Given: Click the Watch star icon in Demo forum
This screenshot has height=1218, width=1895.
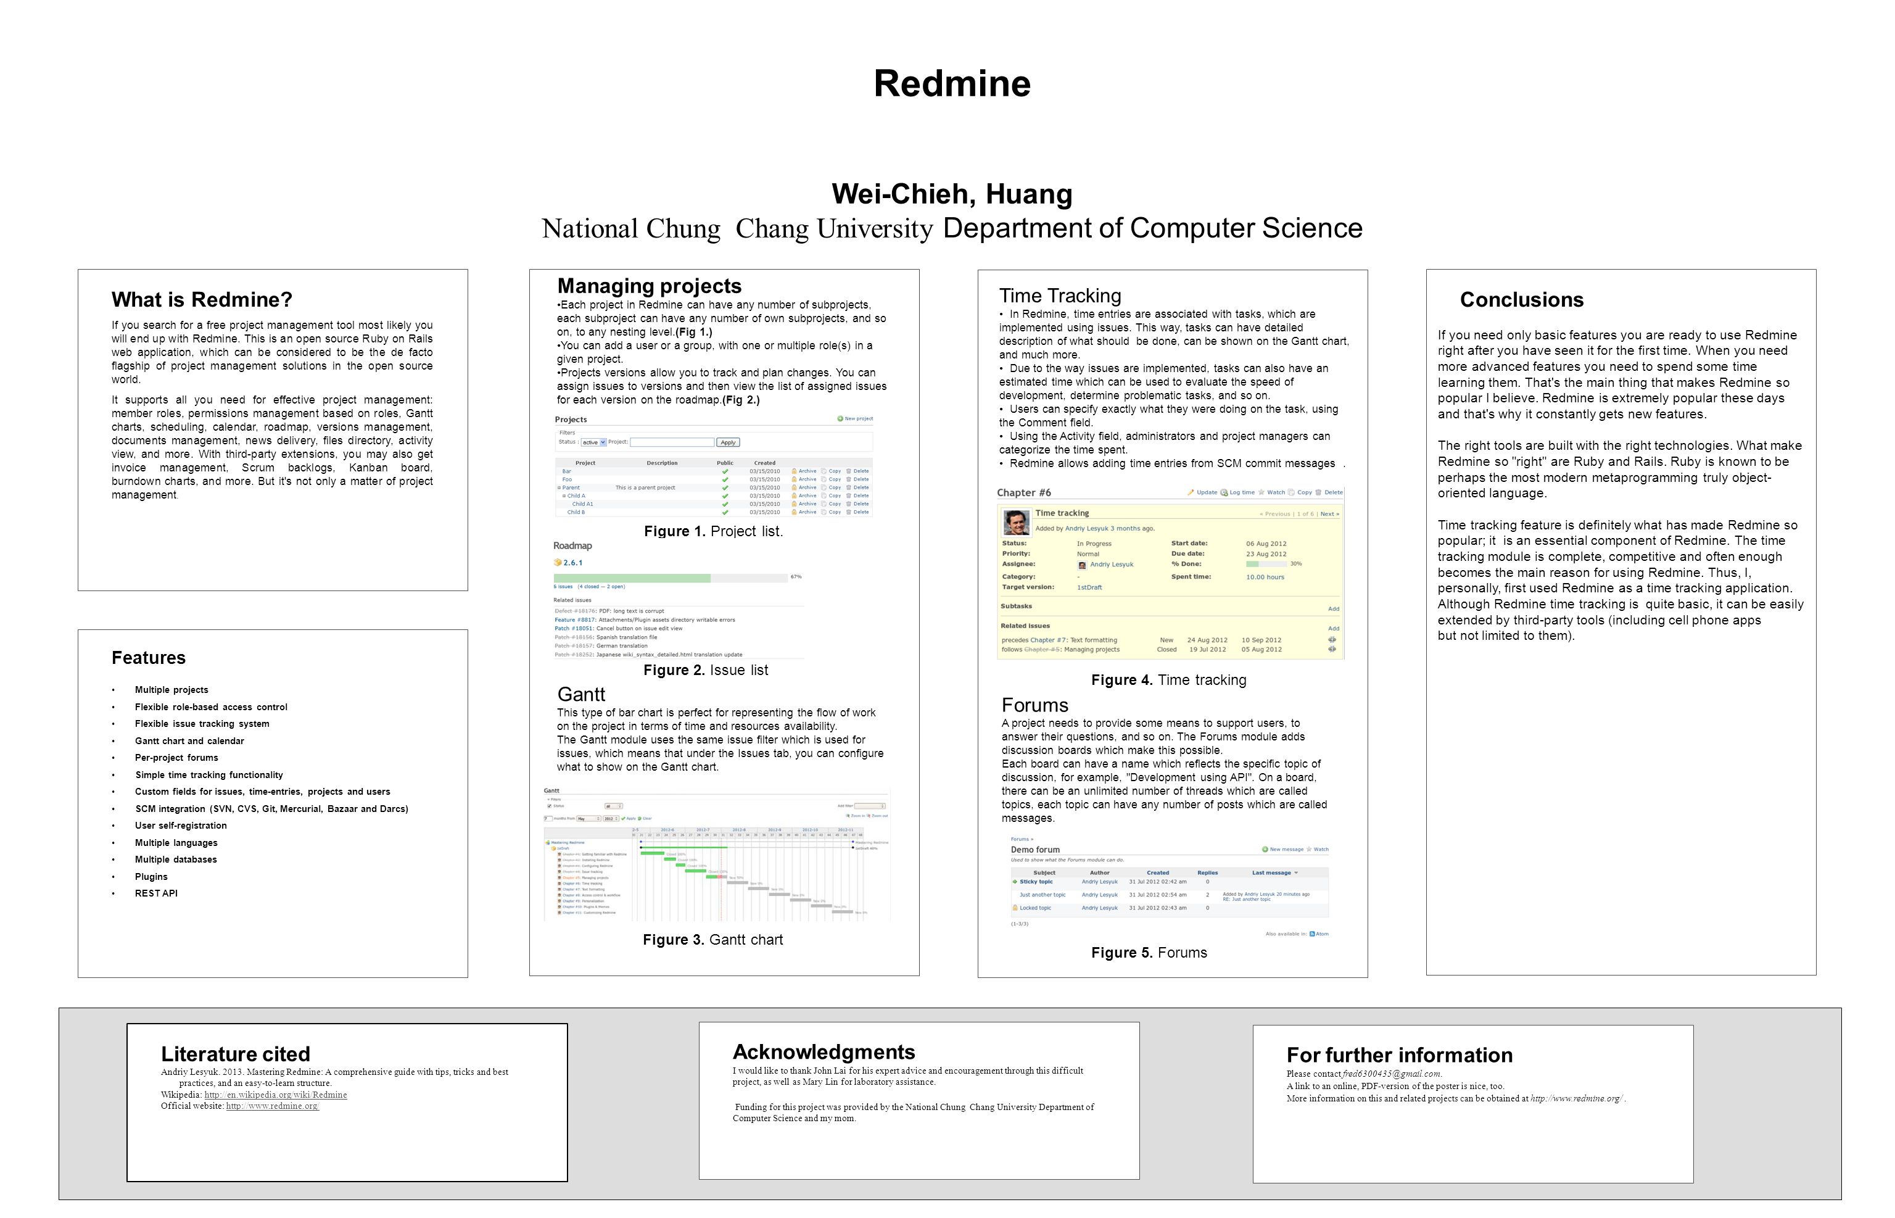Looking at the screenshot, I should click(x=1309, y=850).
